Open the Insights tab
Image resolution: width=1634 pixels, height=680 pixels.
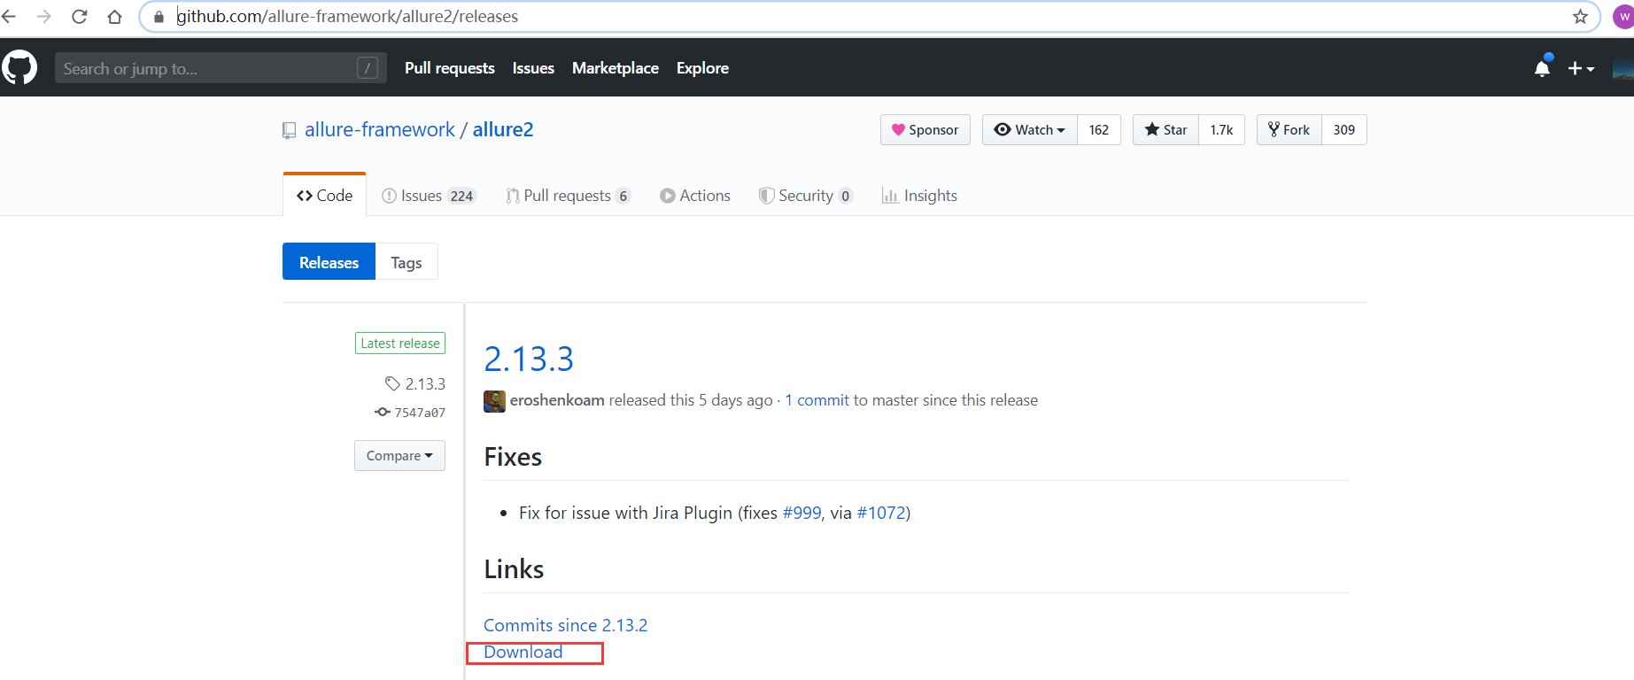click(919, 196)
